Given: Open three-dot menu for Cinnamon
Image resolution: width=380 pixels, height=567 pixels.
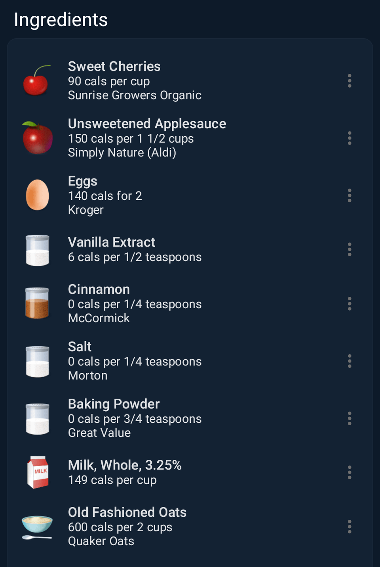Looking at the screenshot, I should pos(350,304).
